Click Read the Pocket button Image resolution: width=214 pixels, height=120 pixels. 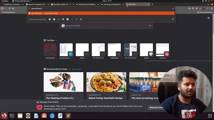tap(156, 107)
